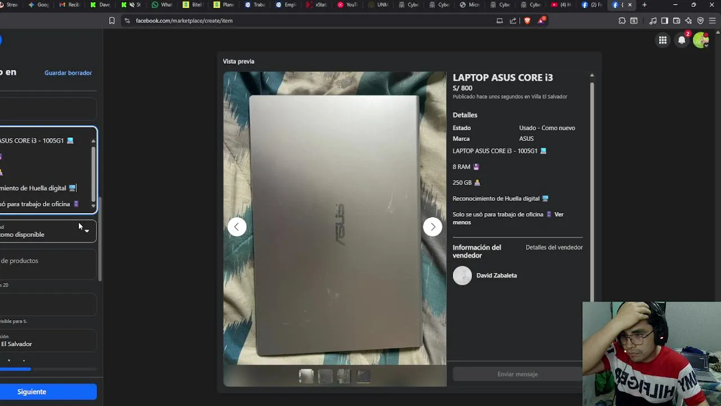Click seller name David Zabaleta

[496, 276]
